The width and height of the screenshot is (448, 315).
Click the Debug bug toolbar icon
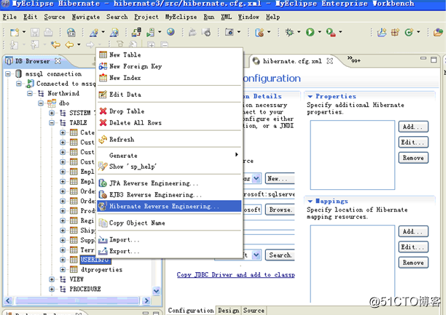click(289, 32)
